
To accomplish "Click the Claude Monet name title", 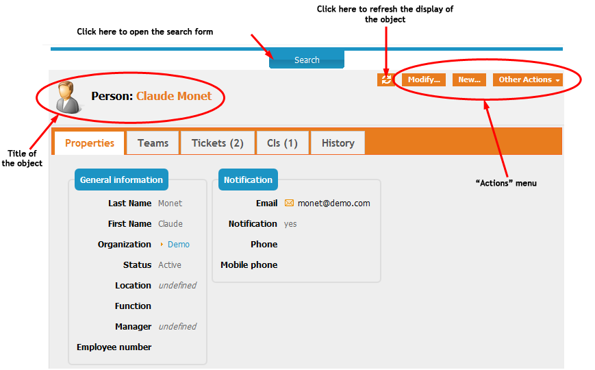I will coord(174,96).
